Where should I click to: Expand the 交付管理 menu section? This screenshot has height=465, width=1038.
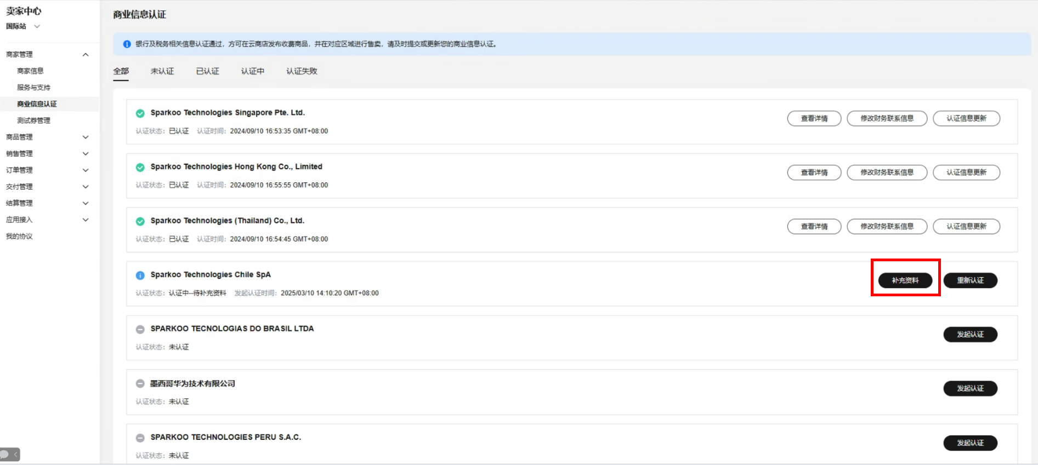(86, 187)
